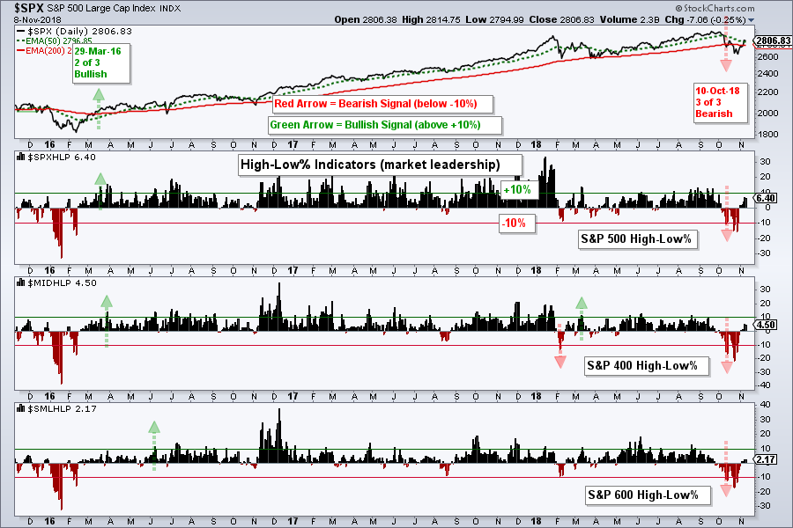Click the $MIDHLP 4.50 indicator name

pyautogui.click(x=62, y=283)
